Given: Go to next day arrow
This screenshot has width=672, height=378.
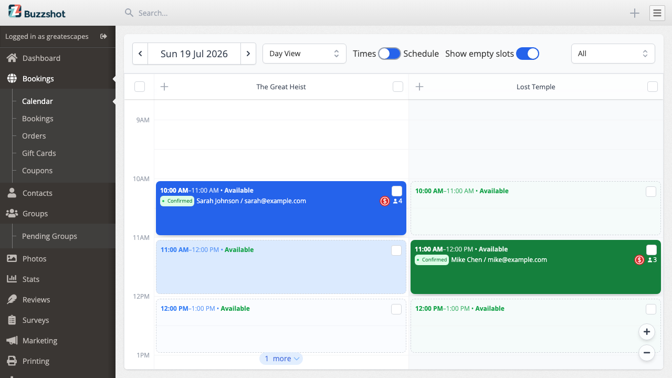Looking at the screenshot, I should [248, 54].
